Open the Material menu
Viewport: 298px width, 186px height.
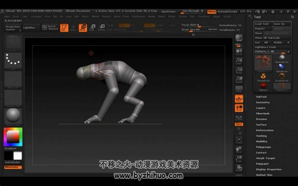[106, 17]
